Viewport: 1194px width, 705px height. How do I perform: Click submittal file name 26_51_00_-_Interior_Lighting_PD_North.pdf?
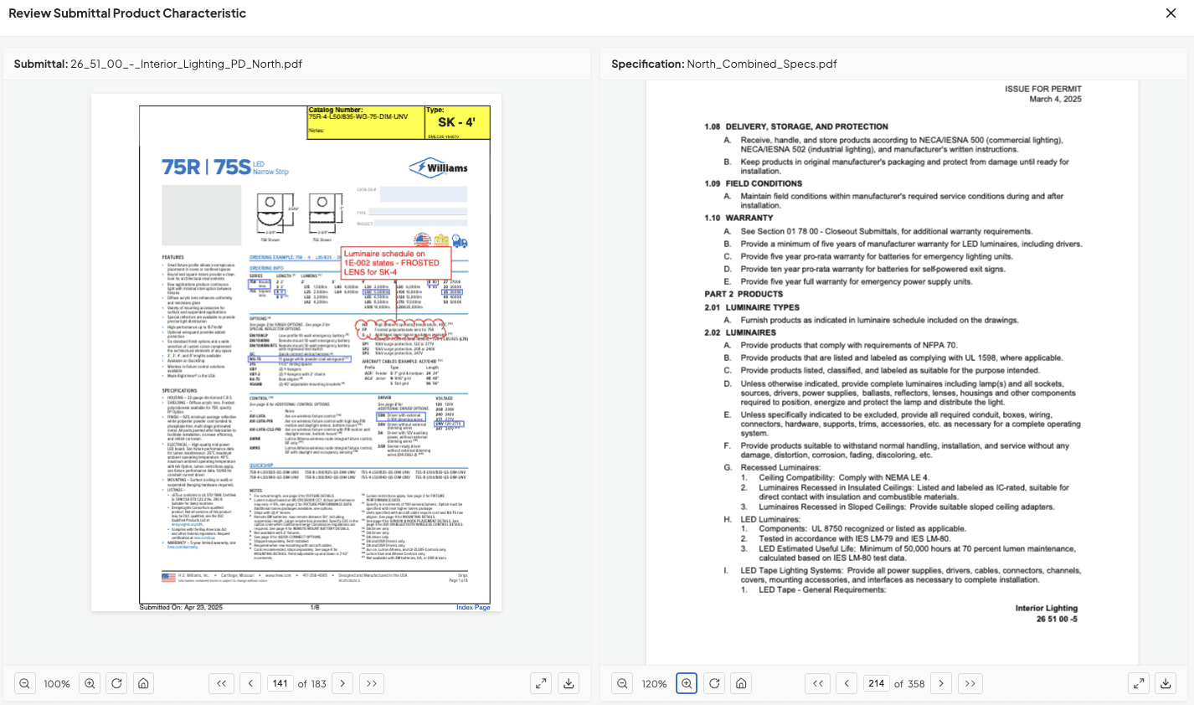[x=186, y=64]
